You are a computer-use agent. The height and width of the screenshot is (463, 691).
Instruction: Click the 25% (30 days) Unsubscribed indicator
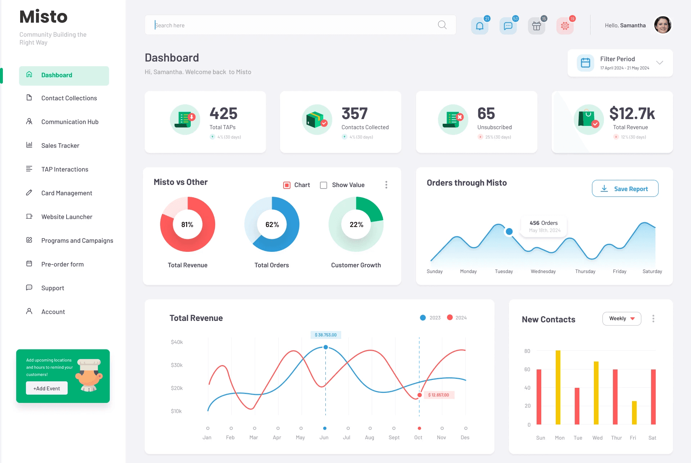(x=494, y=137)
